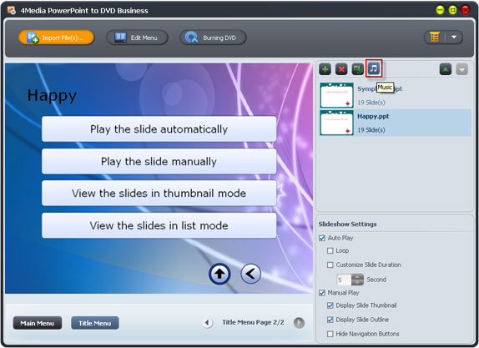
Task: Click the back arrow navigation button in preview
Action: tap(251, 274)
